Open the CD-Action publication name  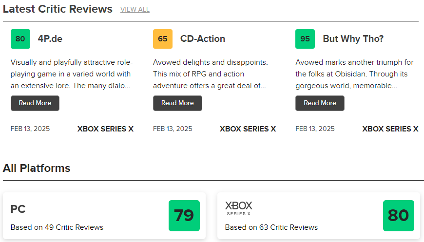[x=203, y=38]
